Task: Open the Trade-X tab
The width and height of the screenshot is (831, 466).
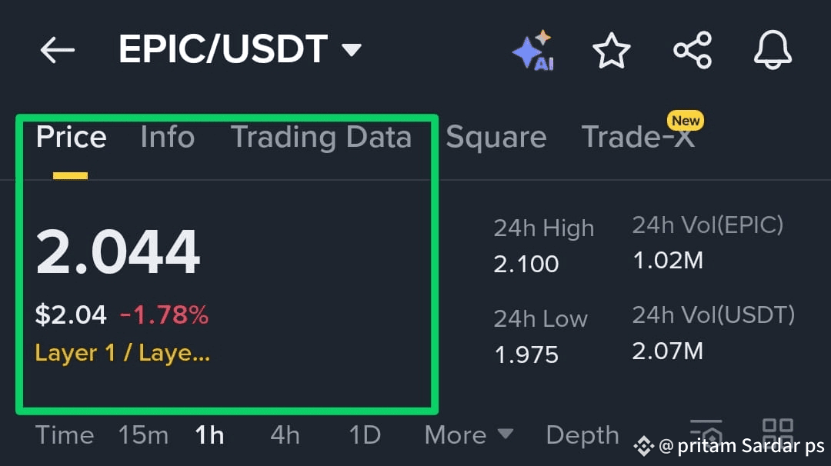Action: pyautogui.click(x=637, y=137)
